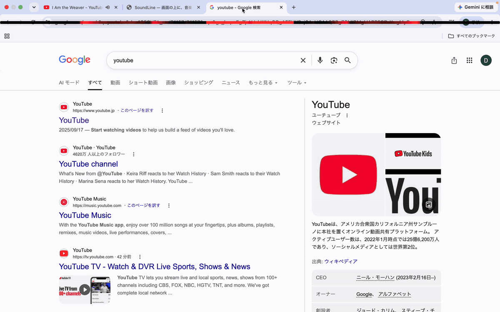500x312 pixels.
Task: Open the Google apps grid launcher
Action: [x=470, y=60]
